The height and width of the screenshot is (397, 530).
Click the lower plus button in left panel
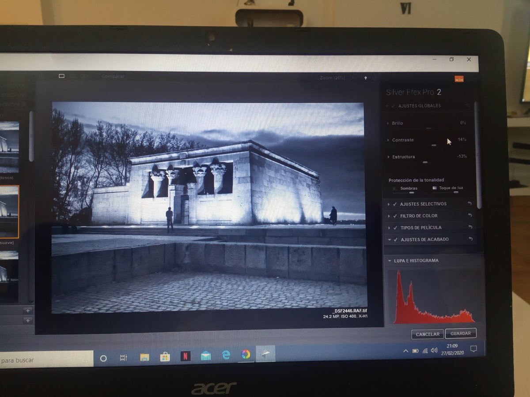[x=27, y=320]
